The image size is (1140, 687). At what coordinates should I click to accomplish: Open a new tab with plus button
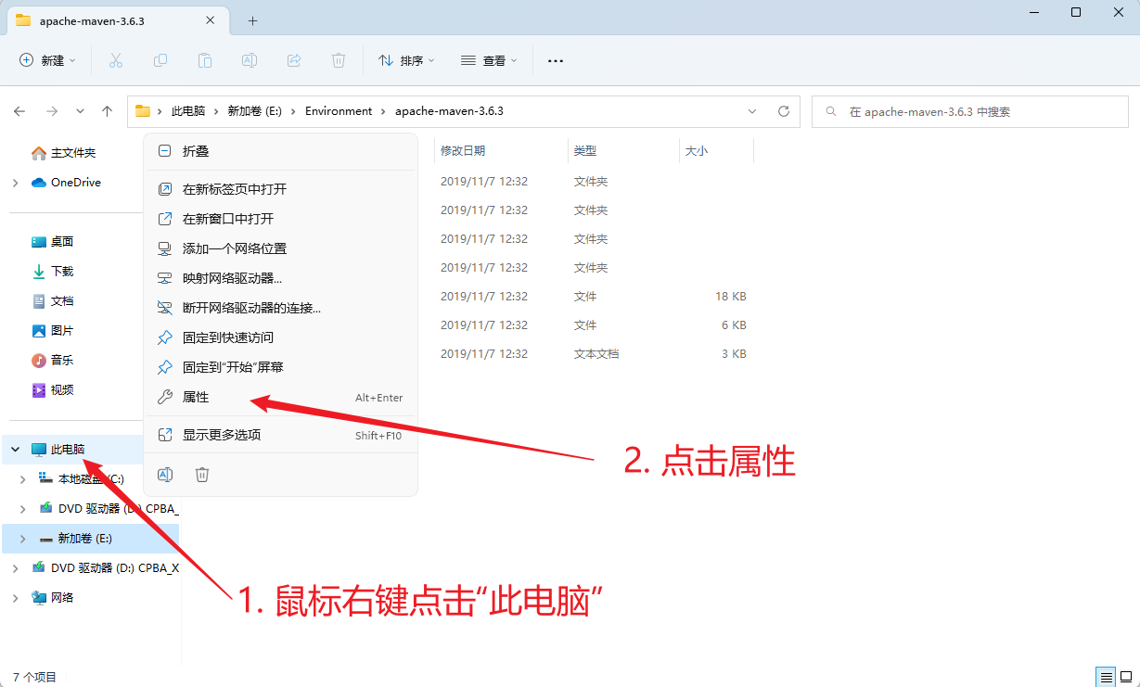[253, 20]
